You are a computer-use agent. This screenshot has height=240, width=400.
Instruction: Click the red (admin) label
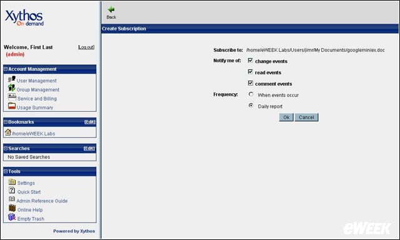[15, 54]
